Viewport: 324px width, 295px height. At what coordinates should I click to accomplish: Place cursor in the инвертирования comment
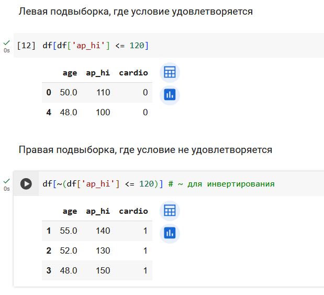pos(241,184)
